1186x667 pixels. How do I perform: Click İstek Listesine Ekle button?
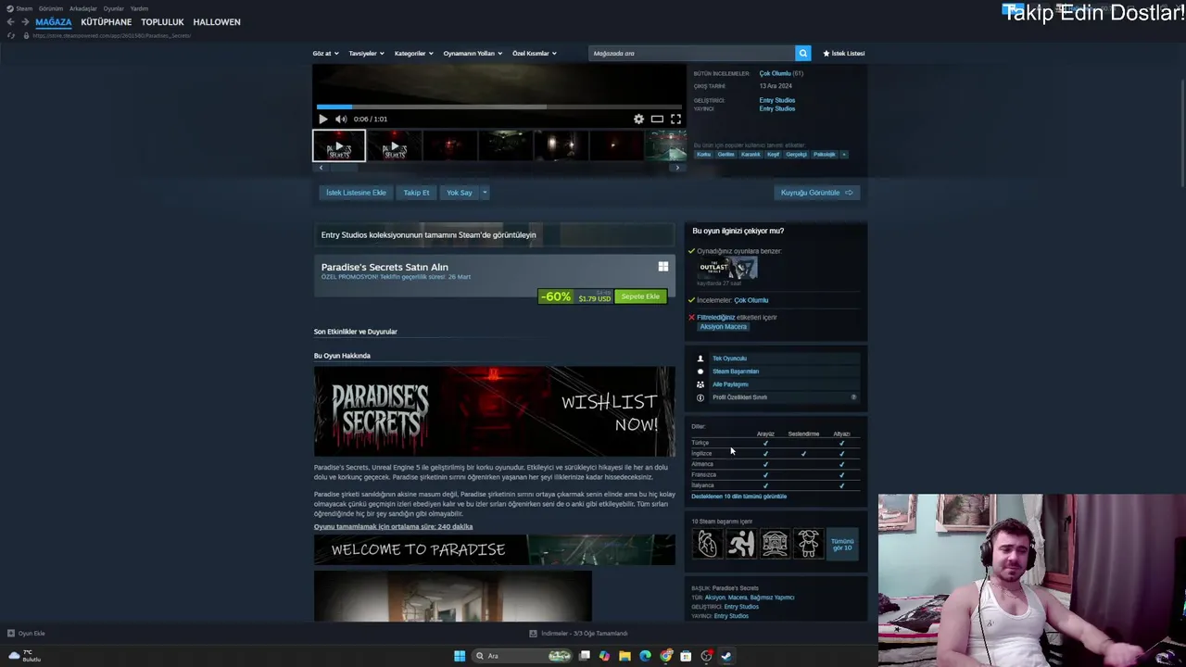tap(356, 193)
